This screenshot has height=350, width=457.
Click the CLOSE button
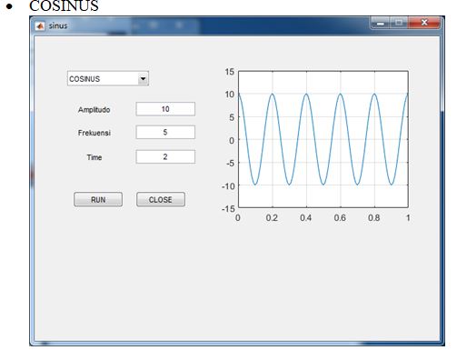[x=161, y=200]
